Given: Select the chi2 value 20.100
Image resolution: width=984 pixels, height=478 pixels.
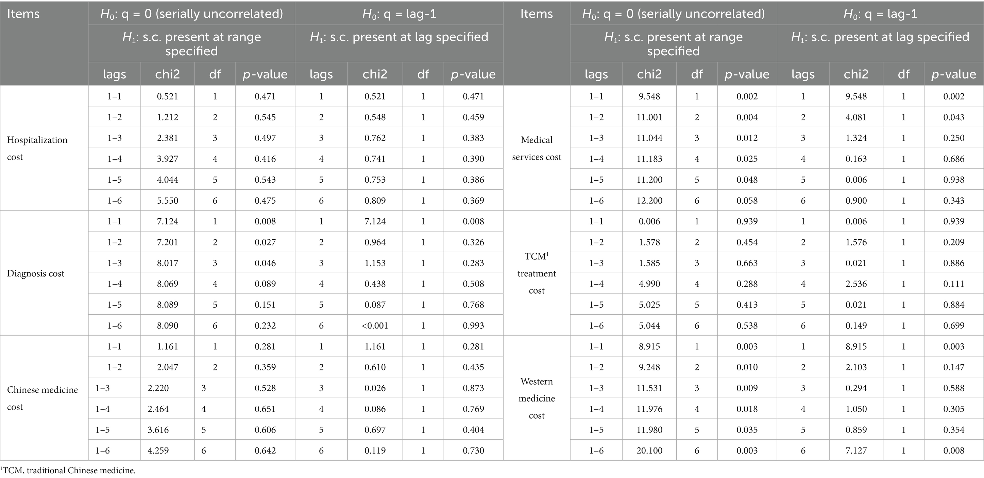Looking at the screenshot, I should tap(649, 451).
